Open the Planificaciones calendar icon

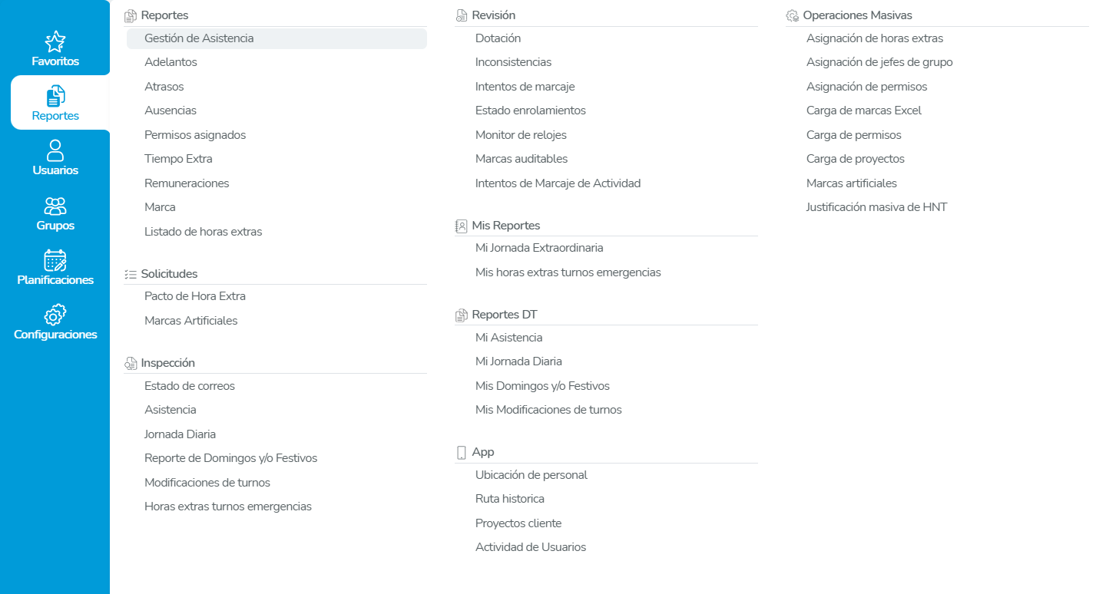(x=55, y=260)
